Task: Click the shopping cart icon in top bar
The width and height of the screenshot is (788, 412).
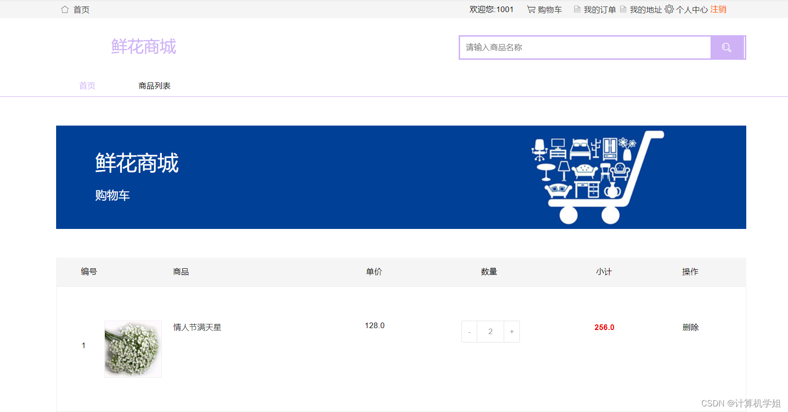Action: 531,9
